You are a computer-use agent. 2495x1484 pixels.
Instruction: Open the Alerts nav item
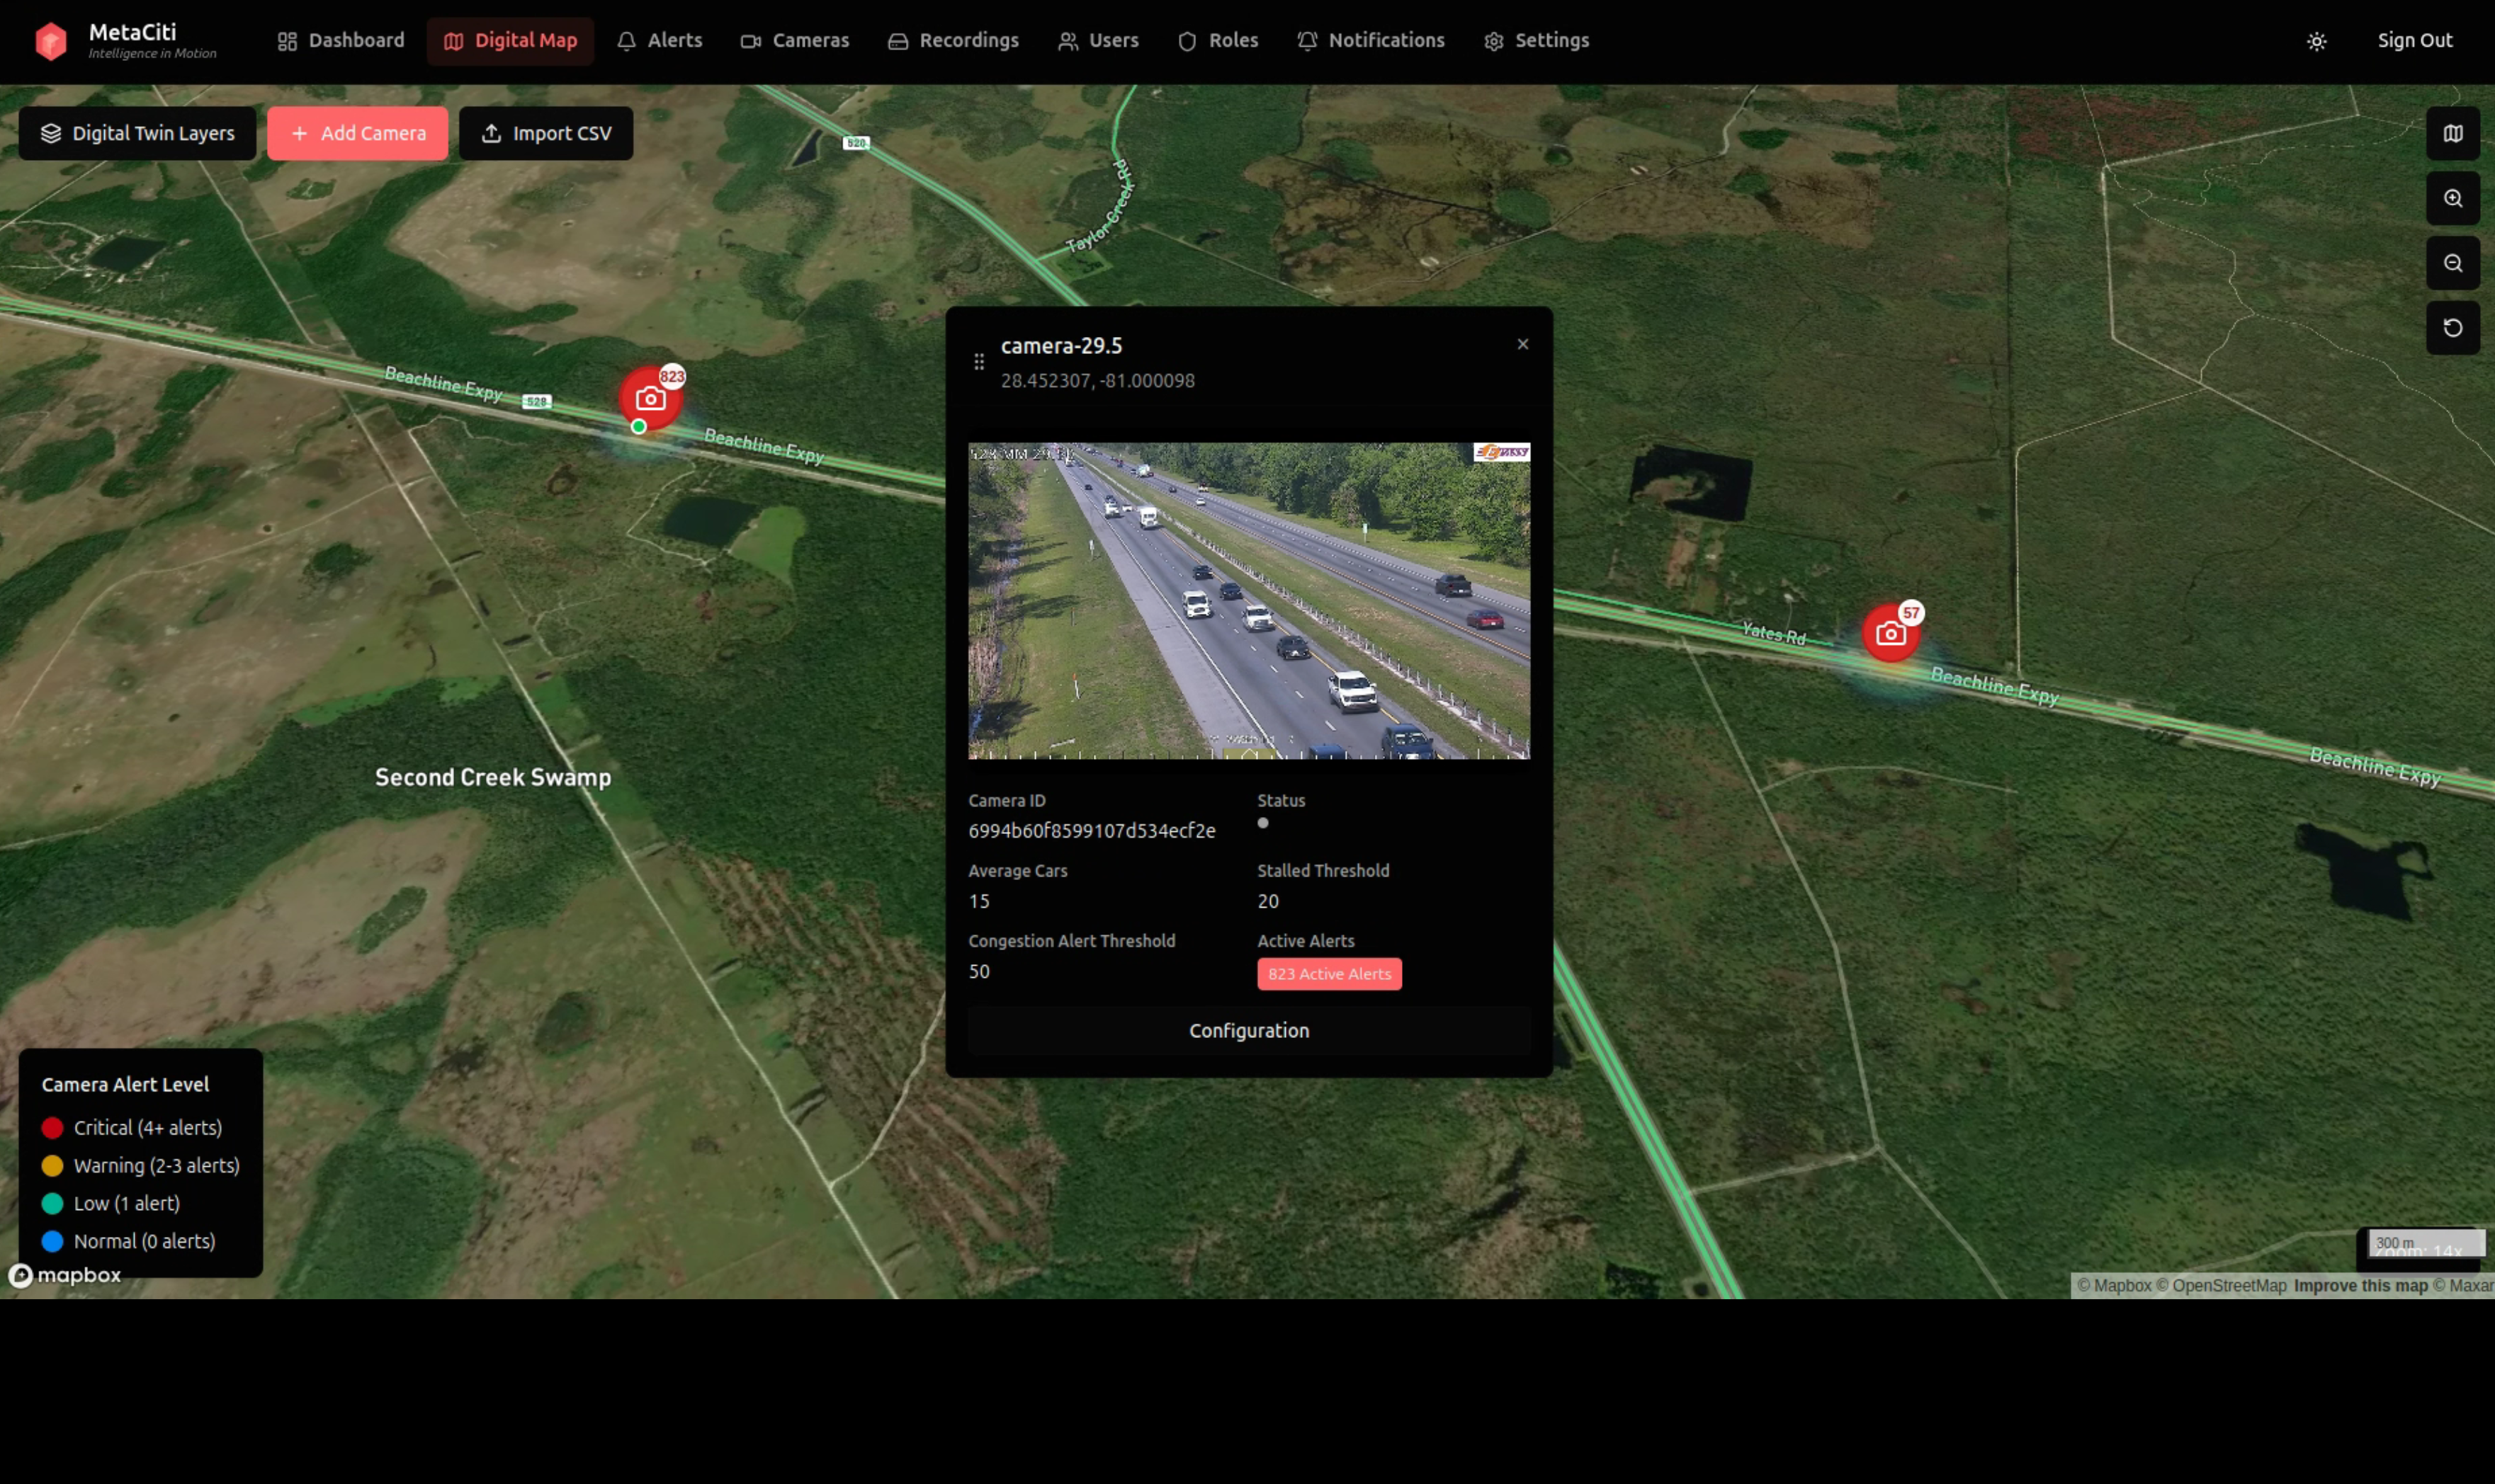point(660,41)
